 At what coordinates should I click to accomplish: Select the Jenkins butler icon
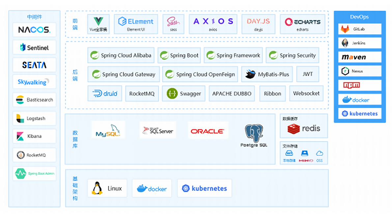click(x=345, y=43)
